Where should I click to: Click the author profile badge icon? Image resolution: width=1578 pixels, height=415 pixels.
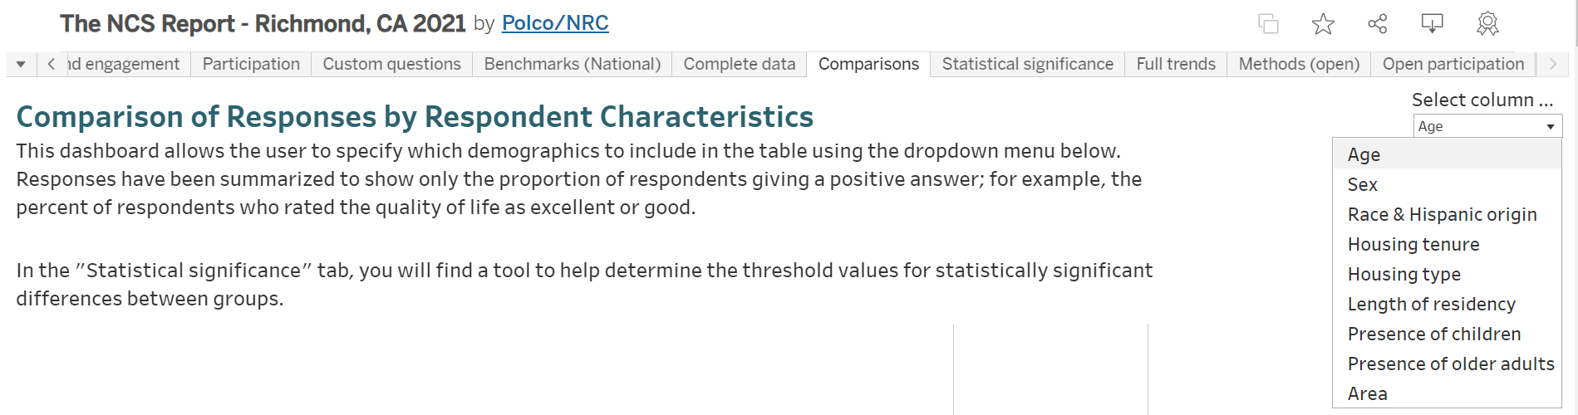pos(1487,24)
